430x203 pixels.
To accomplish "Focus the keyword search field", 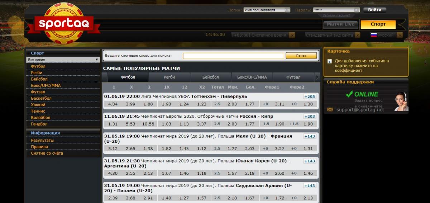I will click(233, 56).
